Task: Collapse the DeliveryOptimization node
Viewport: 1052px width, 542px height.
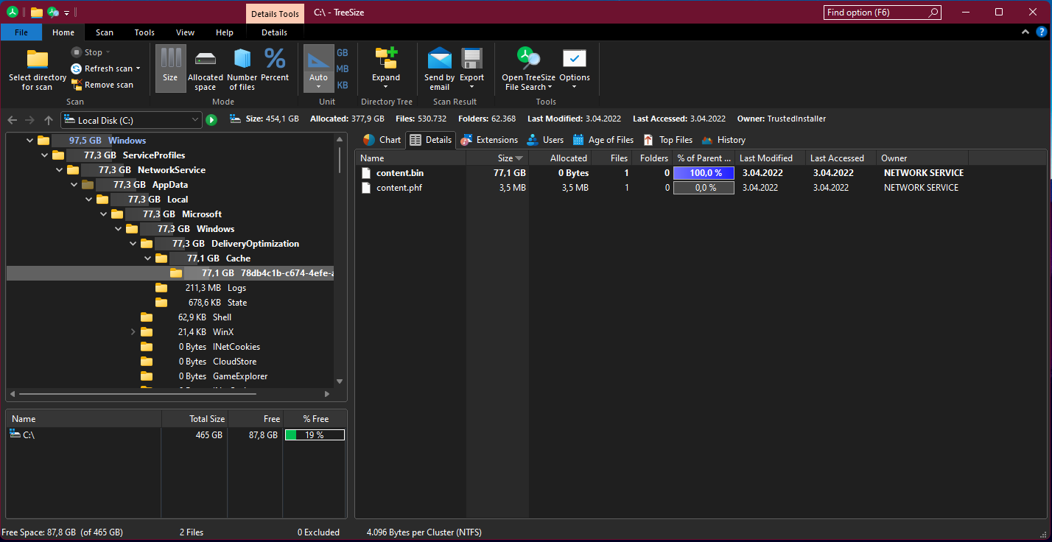Action: (133, 243)
